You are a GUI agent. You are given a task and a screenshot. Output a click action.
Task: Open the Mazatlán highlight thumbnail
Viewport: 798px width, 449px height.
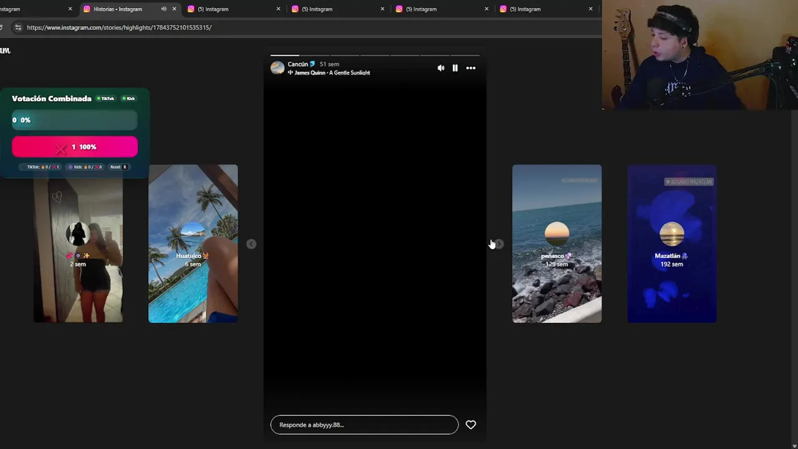[x=671, y=244]
